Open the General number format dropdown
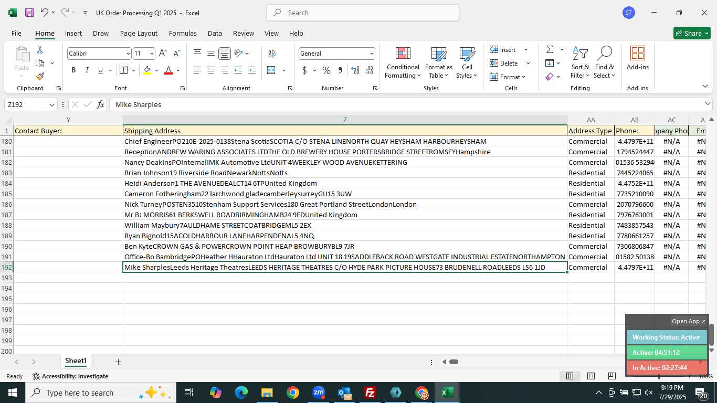717x403 pixels. [372, 54]
